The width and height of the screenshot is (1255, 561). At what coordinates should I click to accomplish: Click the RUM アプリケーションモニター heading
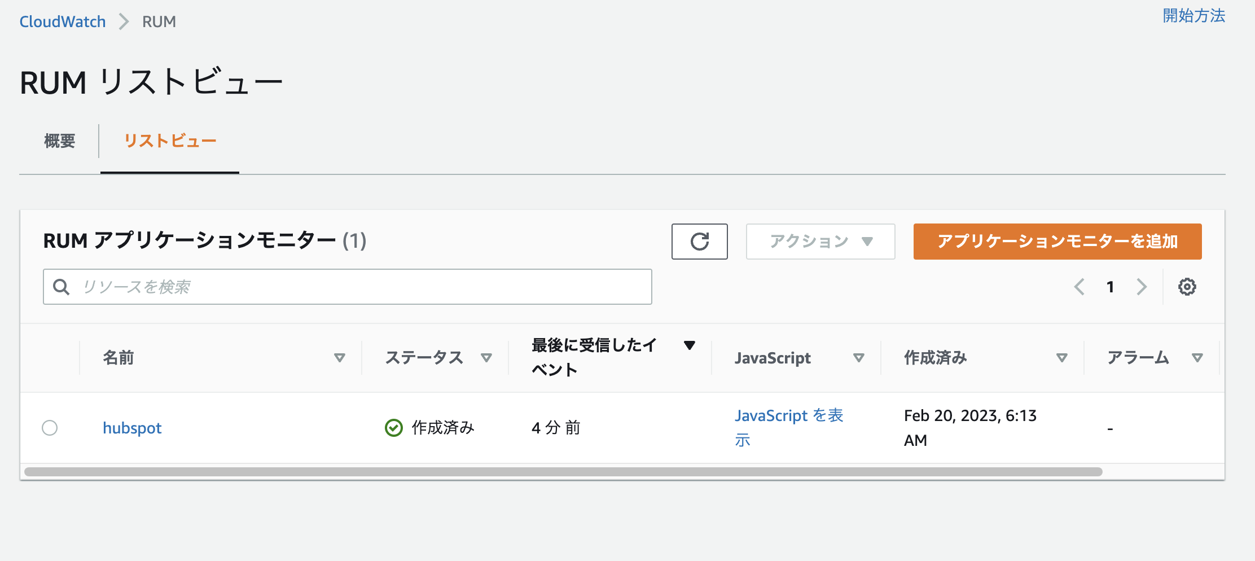coord(205,241)
